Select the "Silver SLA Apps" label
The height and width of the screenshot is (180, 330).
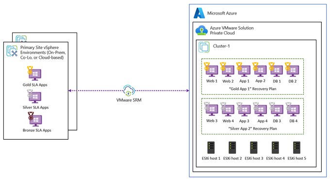[35, 107]
